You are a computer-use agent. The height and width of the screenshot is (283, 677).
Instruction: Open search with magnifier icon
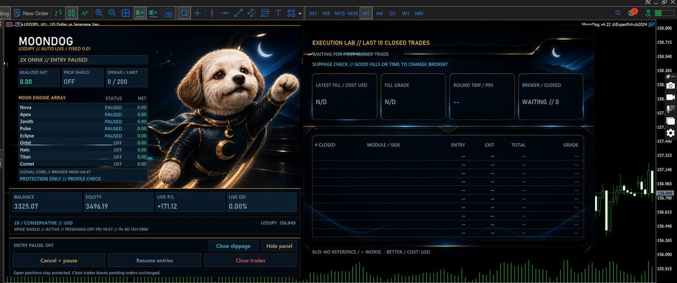pos(618,12)
